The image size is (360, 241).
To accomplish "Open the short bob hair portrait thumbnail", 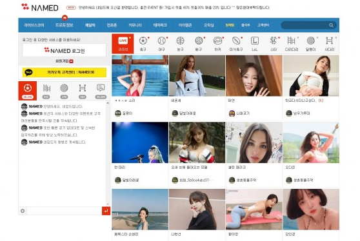I will point(311,209).
